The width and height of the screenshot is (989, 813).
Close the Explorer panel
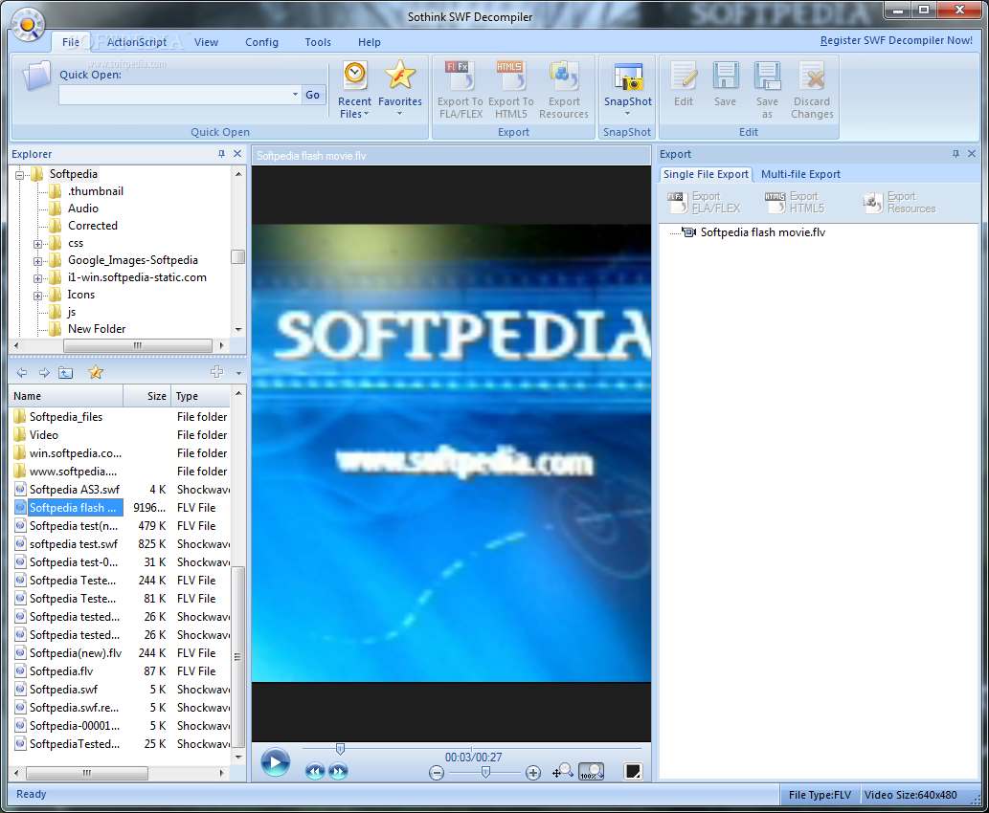(237, 154)
